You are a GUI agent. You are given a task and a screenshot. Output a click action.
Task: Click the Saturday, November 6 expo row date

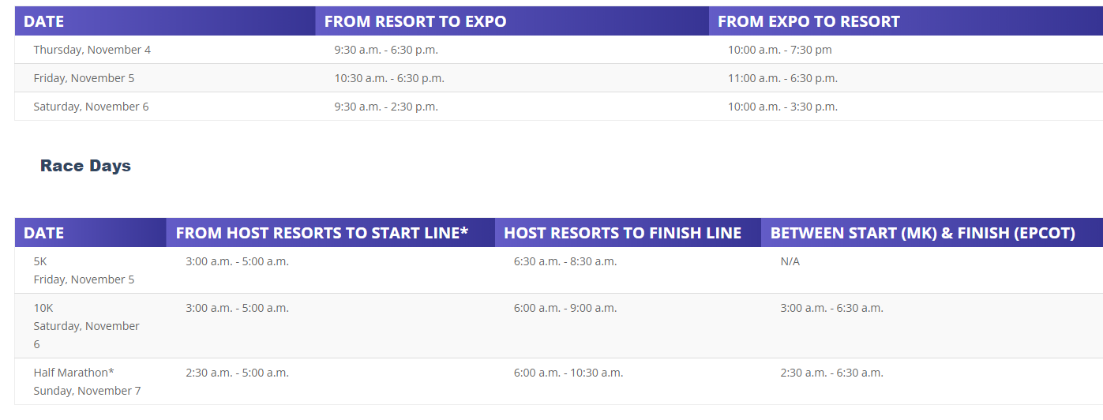click(91, 107)
